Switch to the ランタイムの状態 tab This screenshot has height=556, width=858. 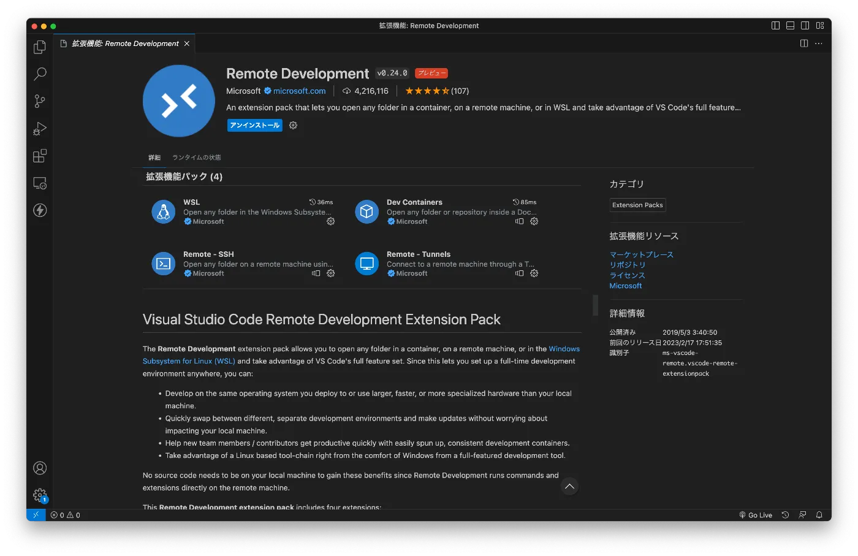tap(196, 158)
